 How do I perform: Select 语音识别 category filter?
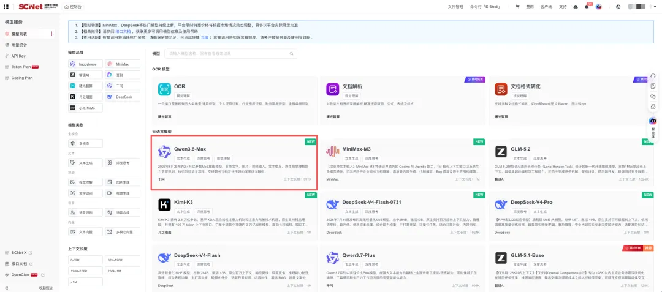(x=85, y=212)
